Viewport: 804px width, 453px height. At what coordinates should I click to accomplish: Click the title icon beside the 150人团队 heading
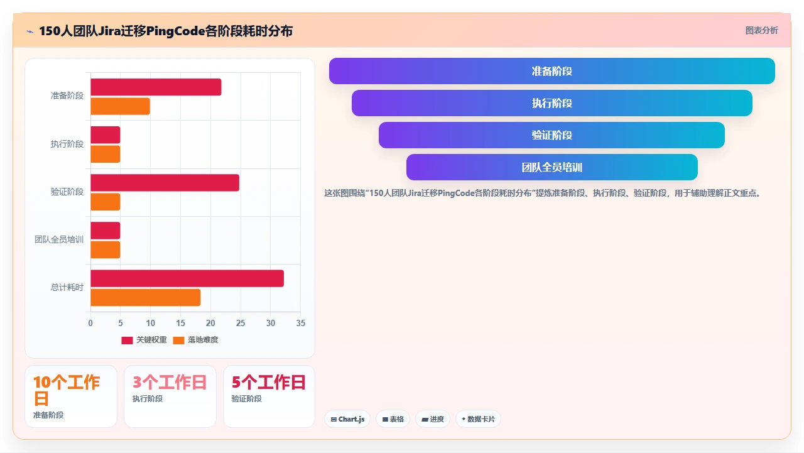pyautogui.click(x=30, y=31)
